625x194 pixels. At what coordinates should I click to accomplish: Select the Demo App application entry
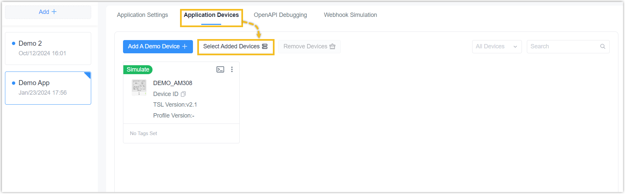tap(48, 88)
